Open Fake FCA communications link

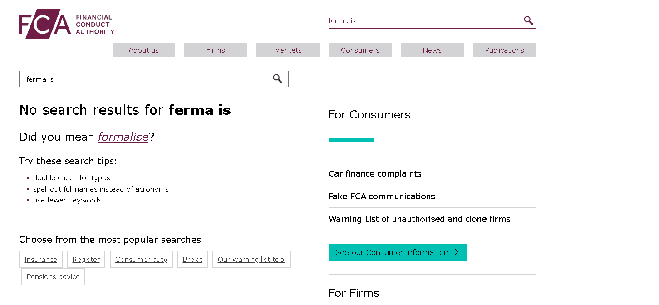click(382, 197)
